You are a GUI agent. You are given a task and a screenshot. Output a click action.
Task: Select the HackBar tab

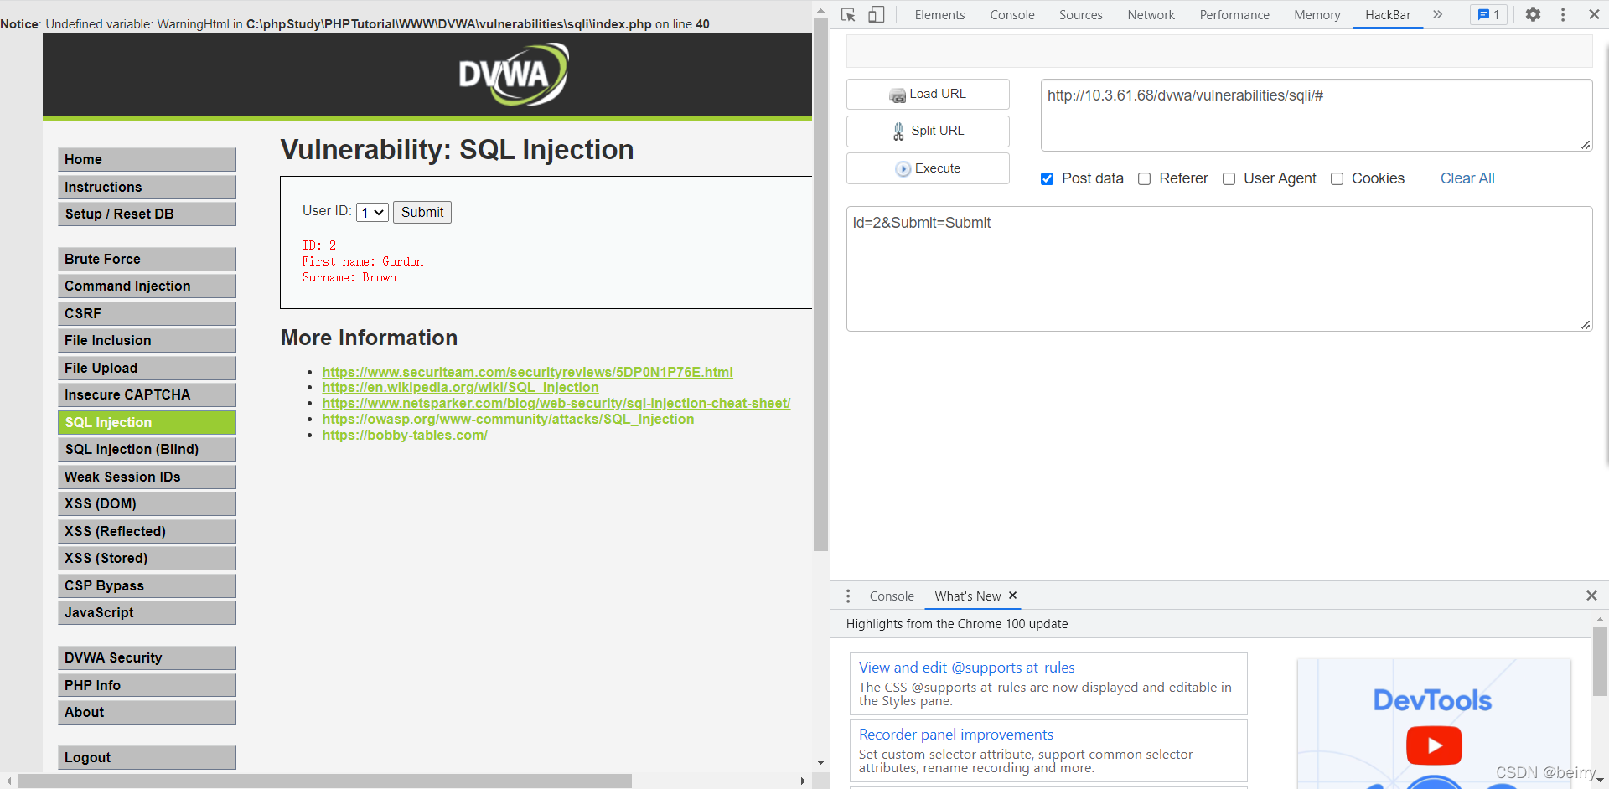point(1387,14)
